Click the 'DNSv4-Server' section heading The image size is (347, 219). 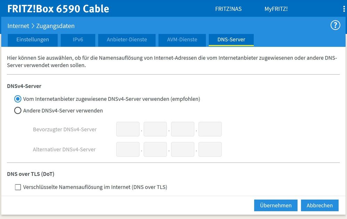pos(24,86)
